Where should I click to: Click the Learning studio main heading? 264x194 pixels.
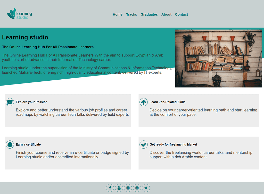(25, 37)
